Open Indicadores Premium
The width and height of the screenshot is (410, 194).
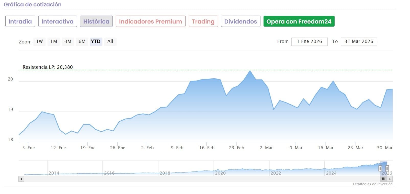tap(151, 21)
